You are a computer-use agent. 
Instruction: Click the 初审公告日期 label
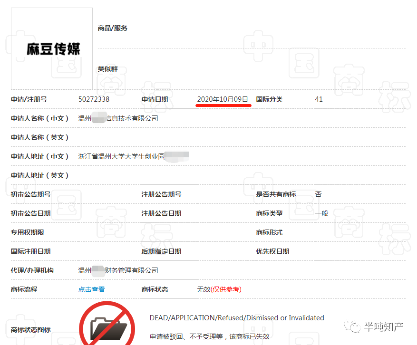tap(31, 213)
